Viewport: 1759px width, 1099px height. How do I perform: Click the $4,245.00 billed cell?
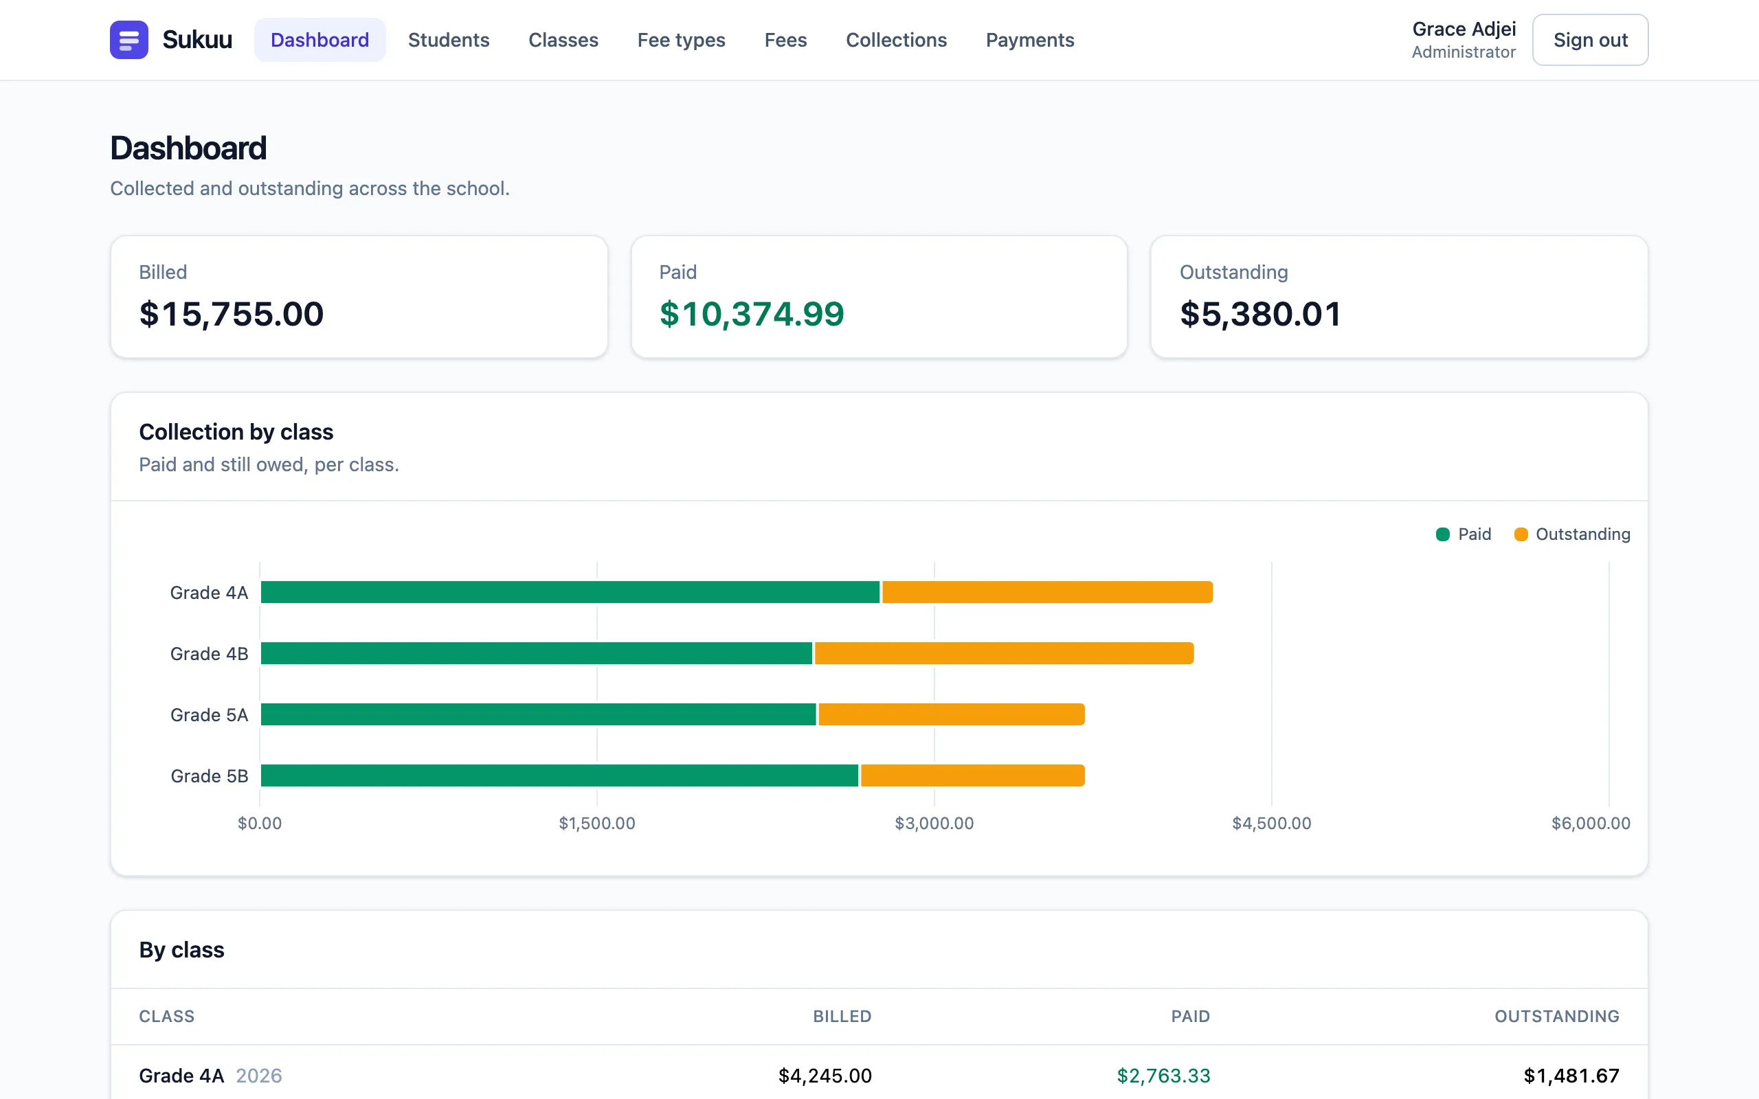pos(825,1075)
